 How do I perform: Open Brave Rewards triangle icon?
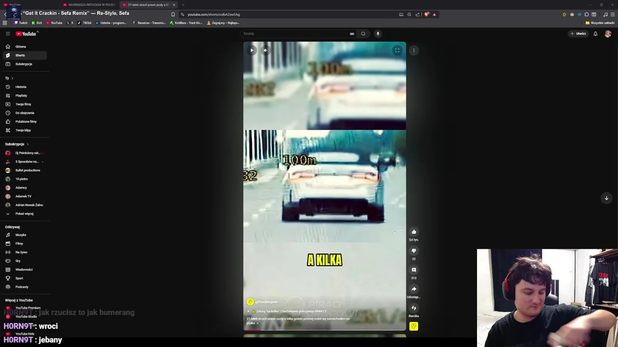point(434,14)
